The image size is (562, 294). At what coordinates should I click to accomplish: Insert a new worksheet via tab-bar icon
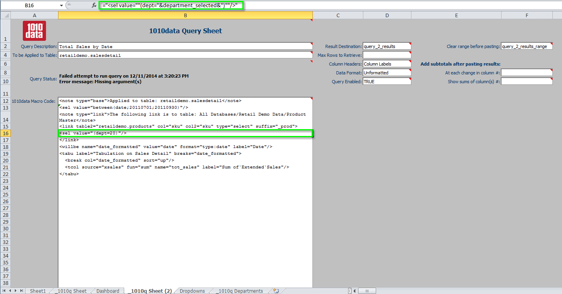276,291
